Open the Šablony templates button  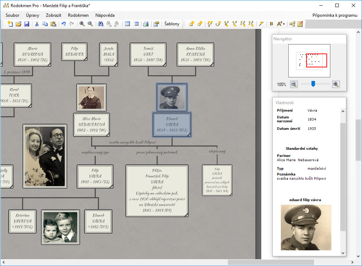pos(172,24)
